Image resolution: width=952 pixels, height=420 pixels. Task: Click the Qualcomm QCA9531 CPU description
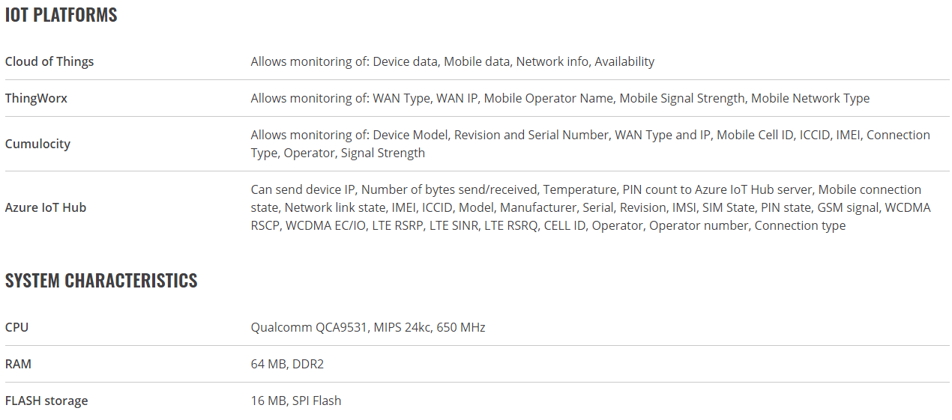[x=368, y=327]
